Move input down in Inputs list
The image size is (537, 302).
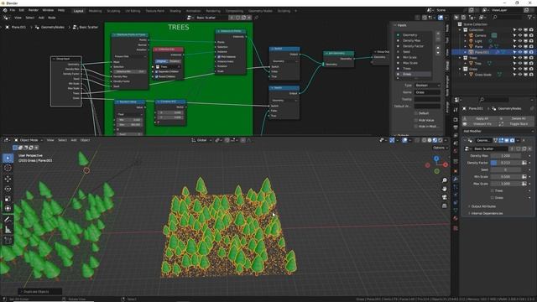(x=438, y=53)
